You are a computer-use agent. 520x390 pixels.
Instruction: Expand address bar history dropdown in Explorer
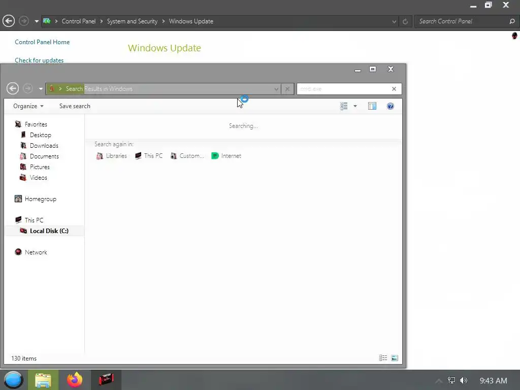[x=276, y=89]
